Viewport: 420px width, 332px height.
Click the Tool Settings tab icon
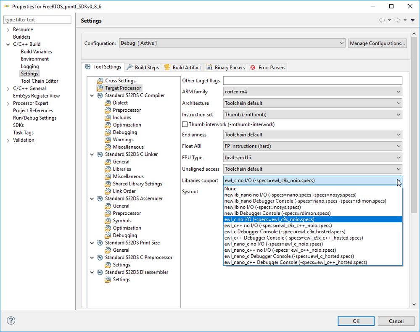[x=88, y=67]
